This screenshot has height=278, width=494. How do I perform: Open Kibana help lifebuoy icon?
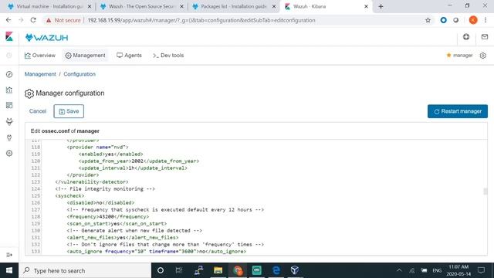pyautogui.click(x=466, y=37)
